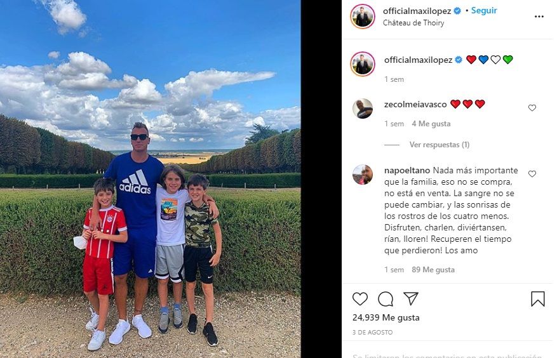The width and height of the screenshot is (557, 358).
Task: Open zecolmeiavasco's profile avatar
Action: [363, 109]
